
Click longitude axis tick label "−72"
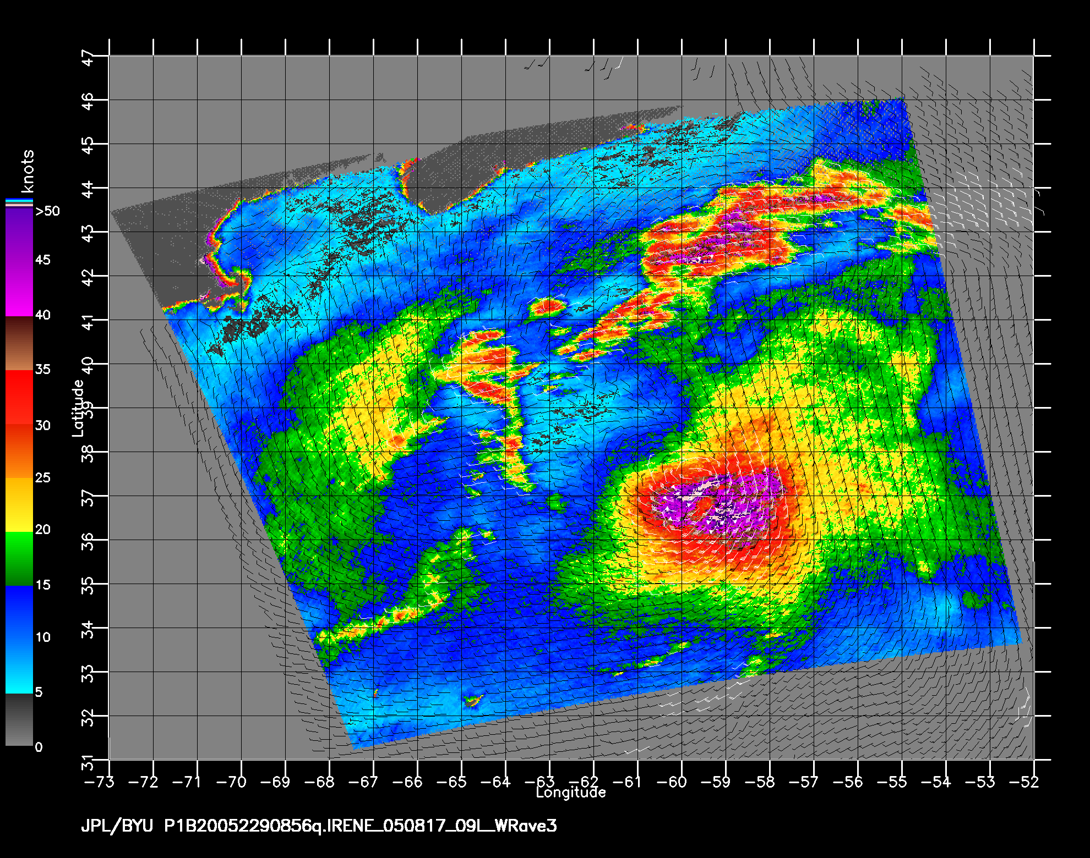click(143, 782)
